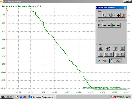Move value cursor left with arrow
This screenshot has width=132, height=99.
(x=105, y=25)
